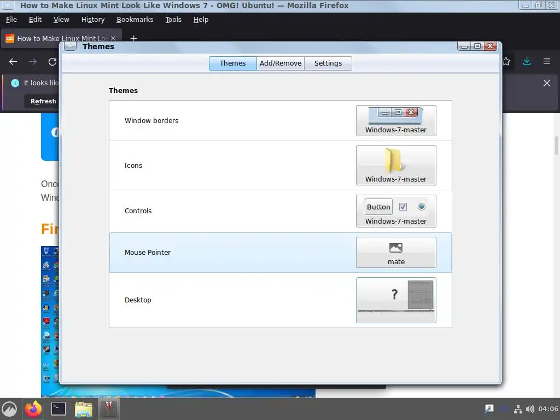The width and height of the screenshot is (560, 420).
Task: Open the Firefox View menu
Action: pyautogui.click(x=61, y=20)
